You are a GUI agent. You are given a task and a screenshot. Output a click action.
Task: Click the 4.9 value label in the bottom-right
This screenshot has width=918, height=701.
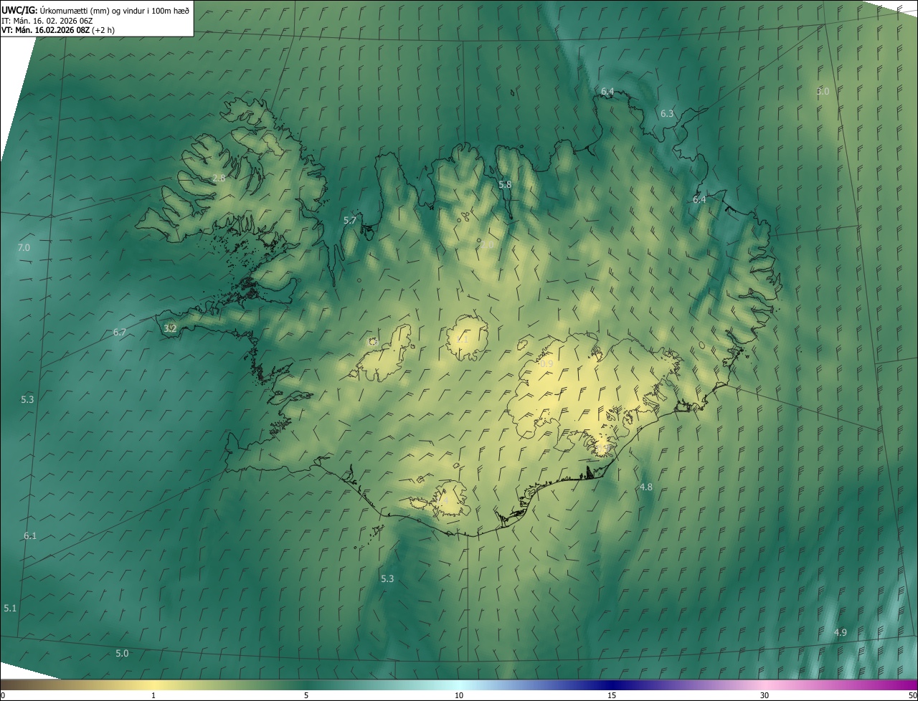841,633
